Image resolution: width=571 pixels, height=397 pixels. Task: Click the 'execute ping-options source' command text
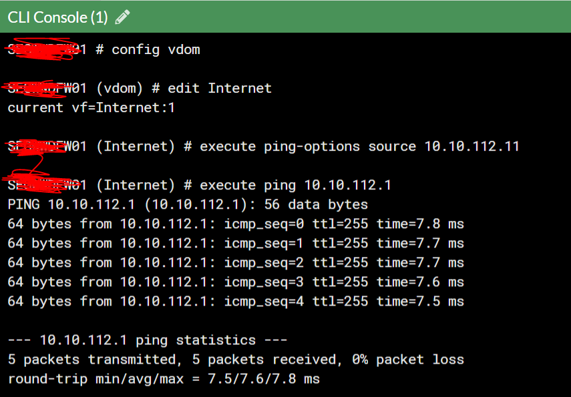pyautogui.click(x=308, y=146)
